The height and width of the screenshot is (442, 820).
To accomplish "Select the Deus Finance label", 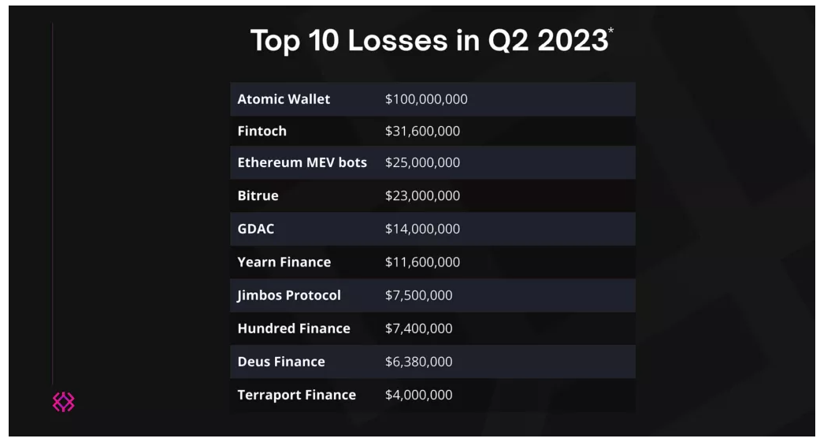I will click(281, 362).
